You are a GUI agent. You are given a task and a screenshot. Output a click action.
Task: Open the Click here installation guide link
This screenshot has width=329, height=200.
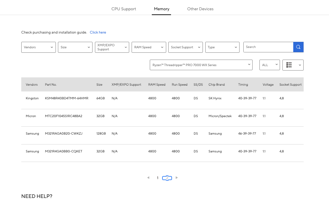coord(98,33)
